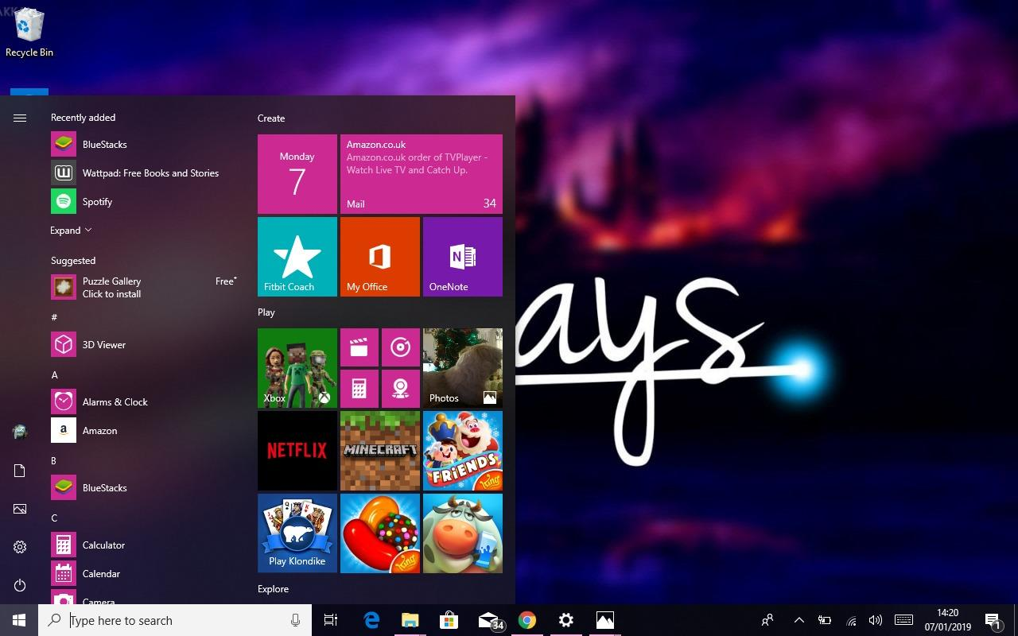This screenshot has width=1018, height=636.
Task: Install the suggested Puzzle Gallery app
Action: pyautogui.click(x=143, y=288)
